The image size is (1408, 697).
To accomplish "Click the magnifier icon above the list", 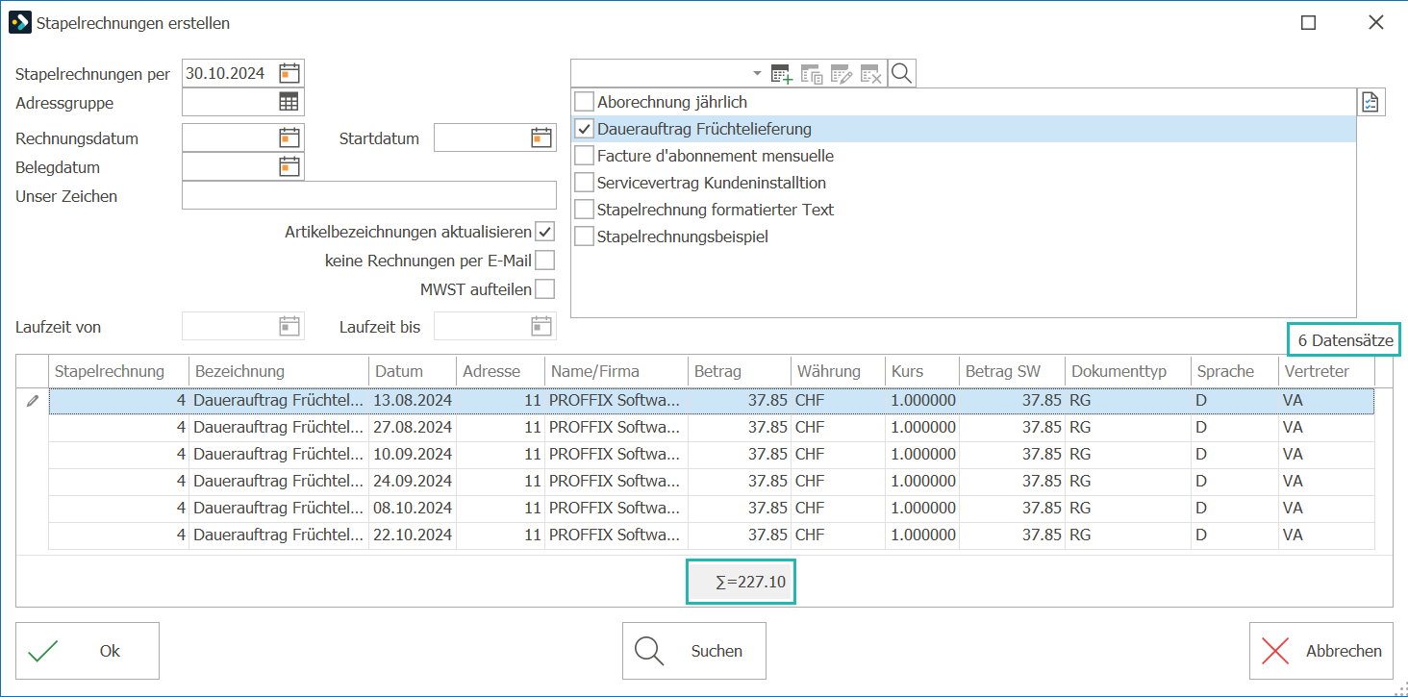I will click(902, 73).
